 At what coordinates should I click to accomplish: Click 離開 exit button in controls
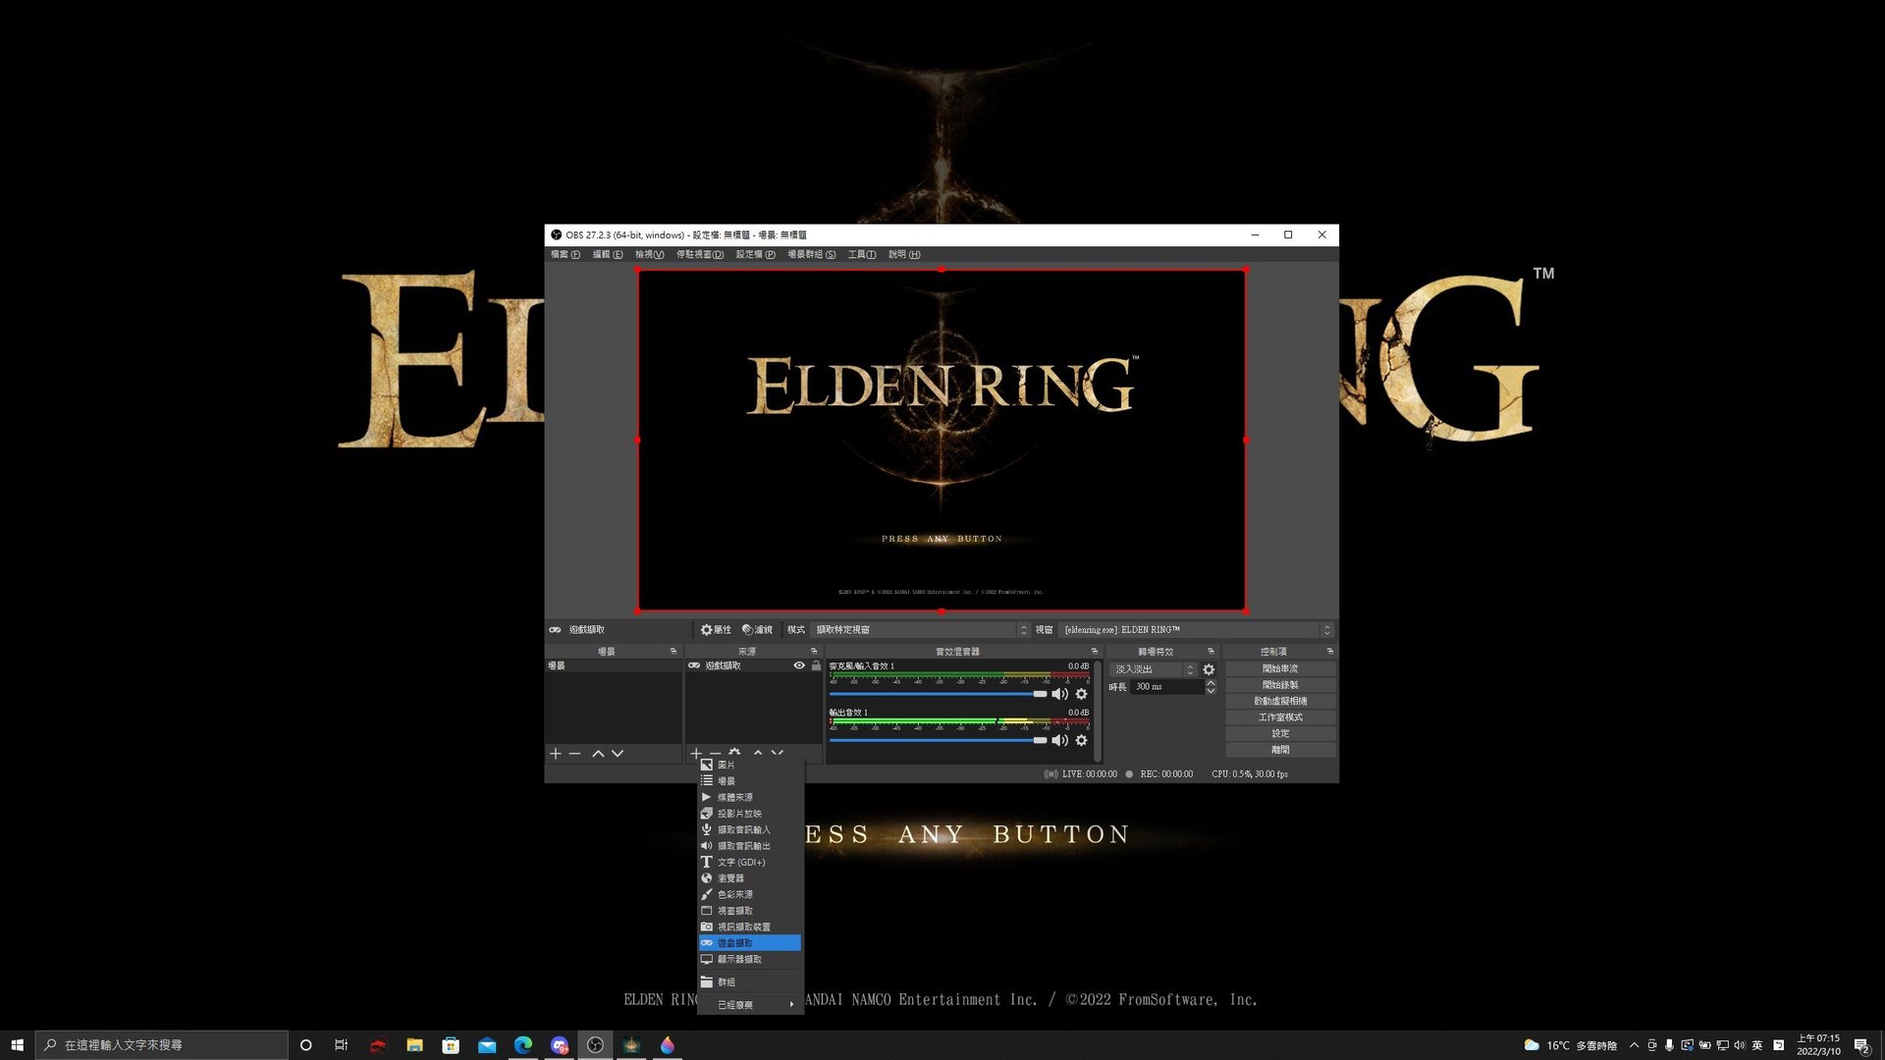click(1280, 750)
